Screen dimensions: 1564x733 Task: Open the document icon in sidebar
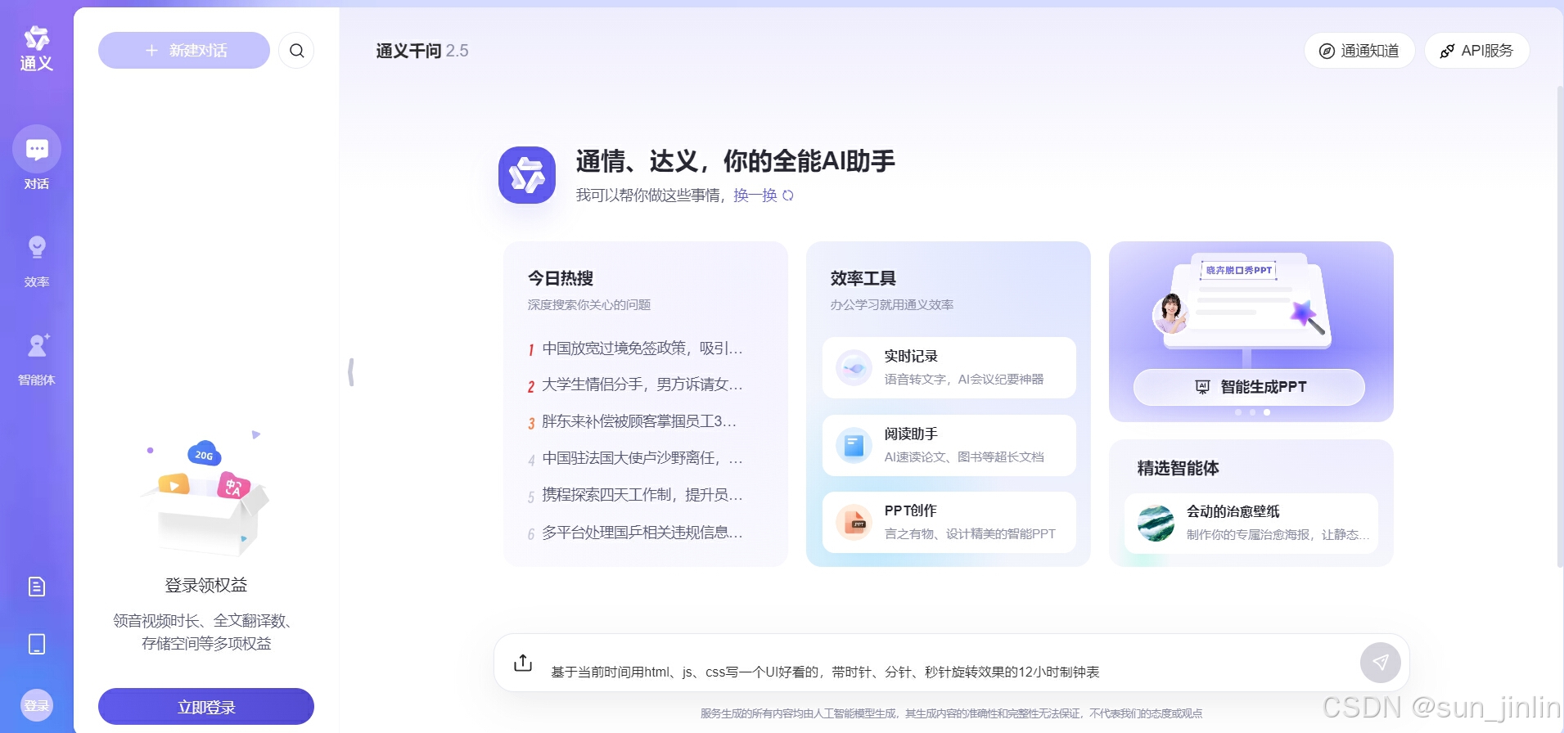click(37, 587)
